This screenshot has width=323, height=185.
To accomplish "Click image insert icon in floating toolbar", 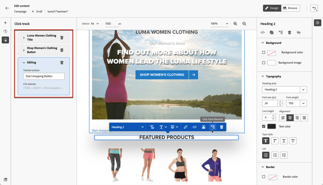I will pyautogui.click(x=204, y=127).
